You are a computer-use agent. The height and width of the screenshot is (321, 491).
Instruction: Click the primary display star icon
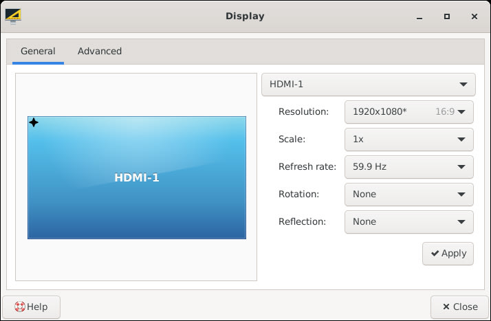34,122
